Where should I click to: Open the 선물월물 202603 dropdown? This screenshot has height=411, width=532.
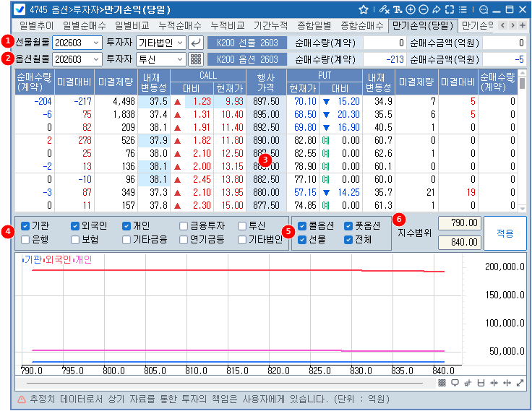tap(76, 43)
